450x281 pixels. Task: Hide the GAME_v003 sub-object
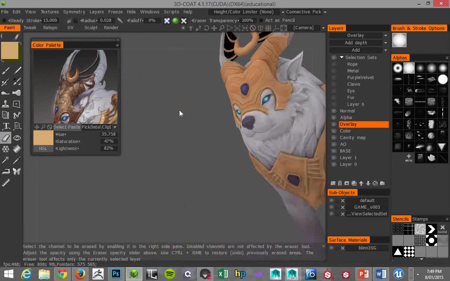pos(331,207)
